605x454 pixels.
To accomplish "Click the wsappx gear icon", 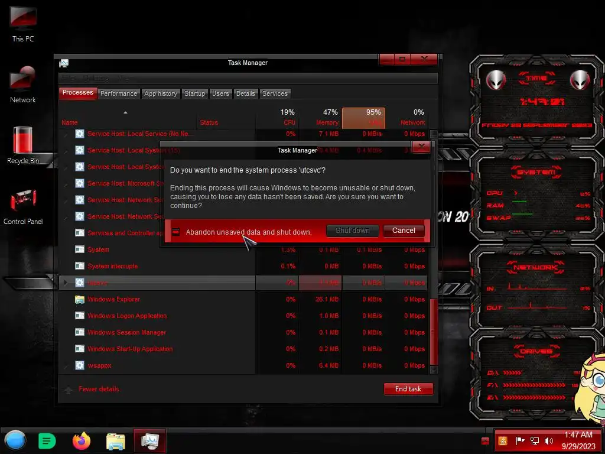I will tap(80, 365).
